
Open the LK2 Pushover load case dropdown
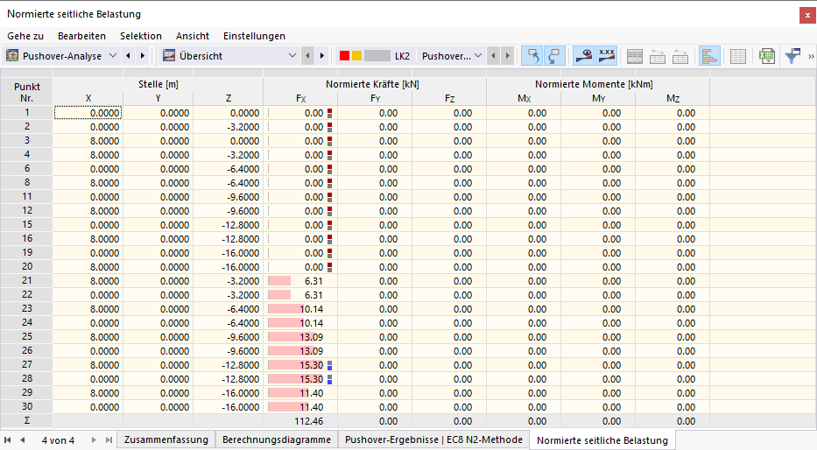[478, 56]
